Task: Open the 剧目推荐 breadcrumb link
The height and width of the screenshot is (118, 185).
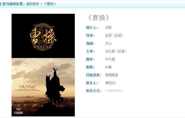Action: [x=33, y=4]
